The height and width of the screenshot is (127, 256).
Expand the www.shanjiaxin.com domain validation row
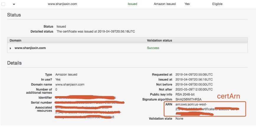click(x=10, y=48)
